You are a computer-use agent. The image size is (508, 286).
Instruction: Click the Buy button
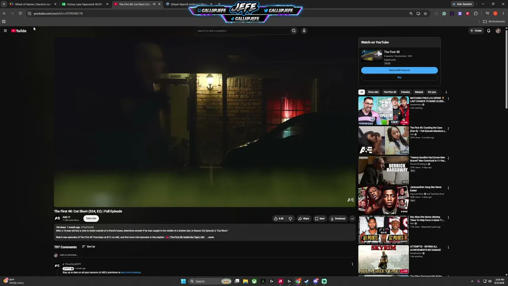pyautogui.click(x=399, y=77)
